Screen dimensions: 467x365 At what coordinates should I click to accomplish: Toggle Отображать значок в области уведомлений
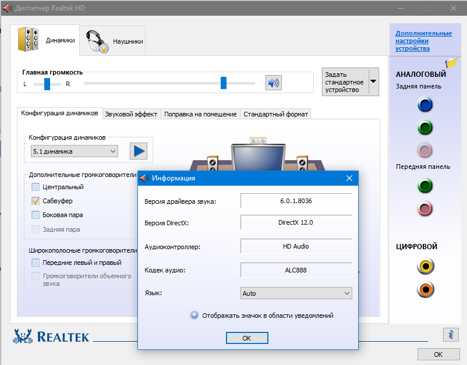click(194, 315)
